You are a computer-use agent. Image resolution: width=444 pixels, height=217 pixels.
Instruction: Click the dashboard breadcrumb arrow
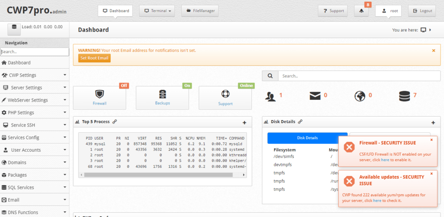click(x=430, y=30)
